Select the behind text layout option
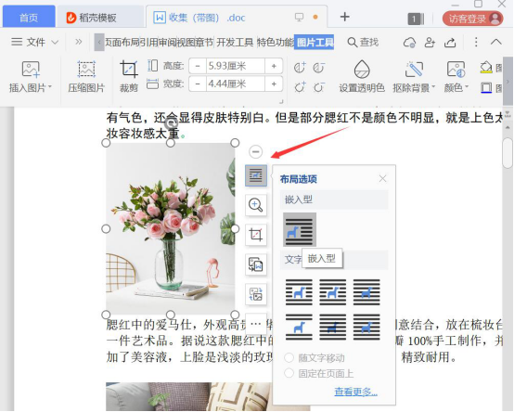Image resolution: width=514 pixels, height=412 pixels. click(333, 328)
